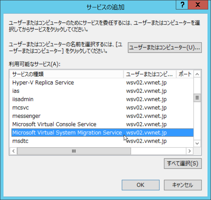Click the horizontal scrollbar left arrow

pyautogui.click(x=13, y=151)
